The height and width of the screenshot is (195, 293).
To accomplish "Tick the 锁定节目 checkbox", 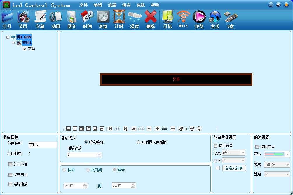I will click(10, 175).
